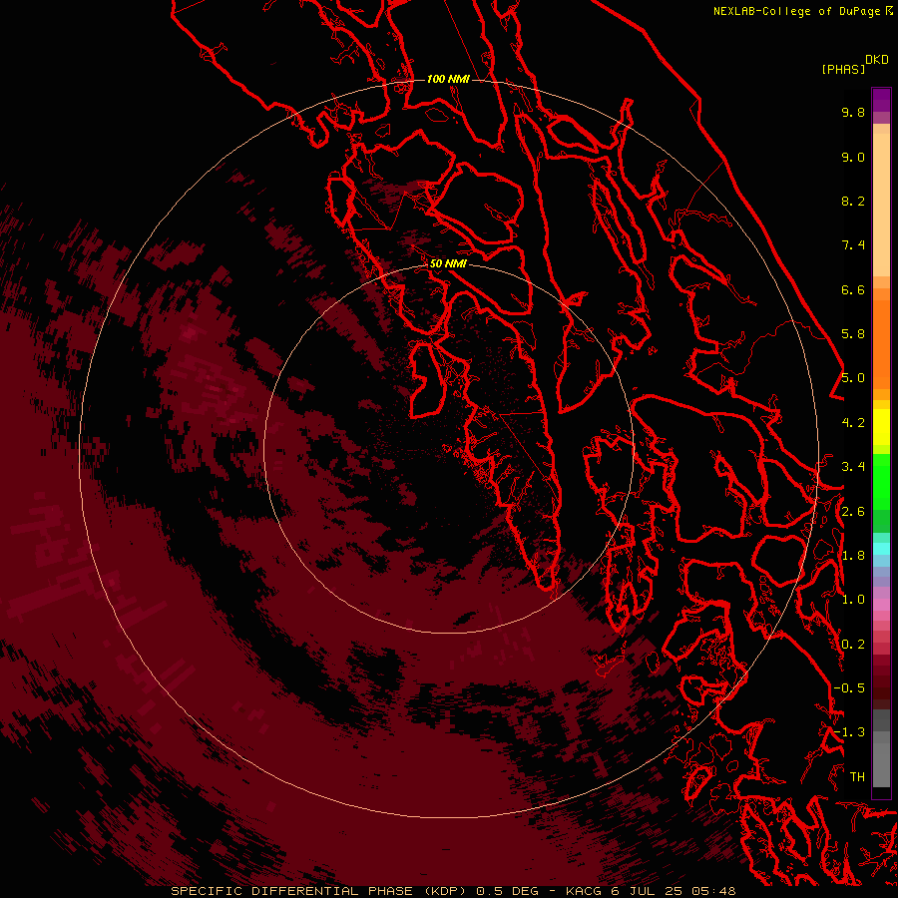Click the 9.8 value on the color scale

pyautogui.click(x=853, y=112)
